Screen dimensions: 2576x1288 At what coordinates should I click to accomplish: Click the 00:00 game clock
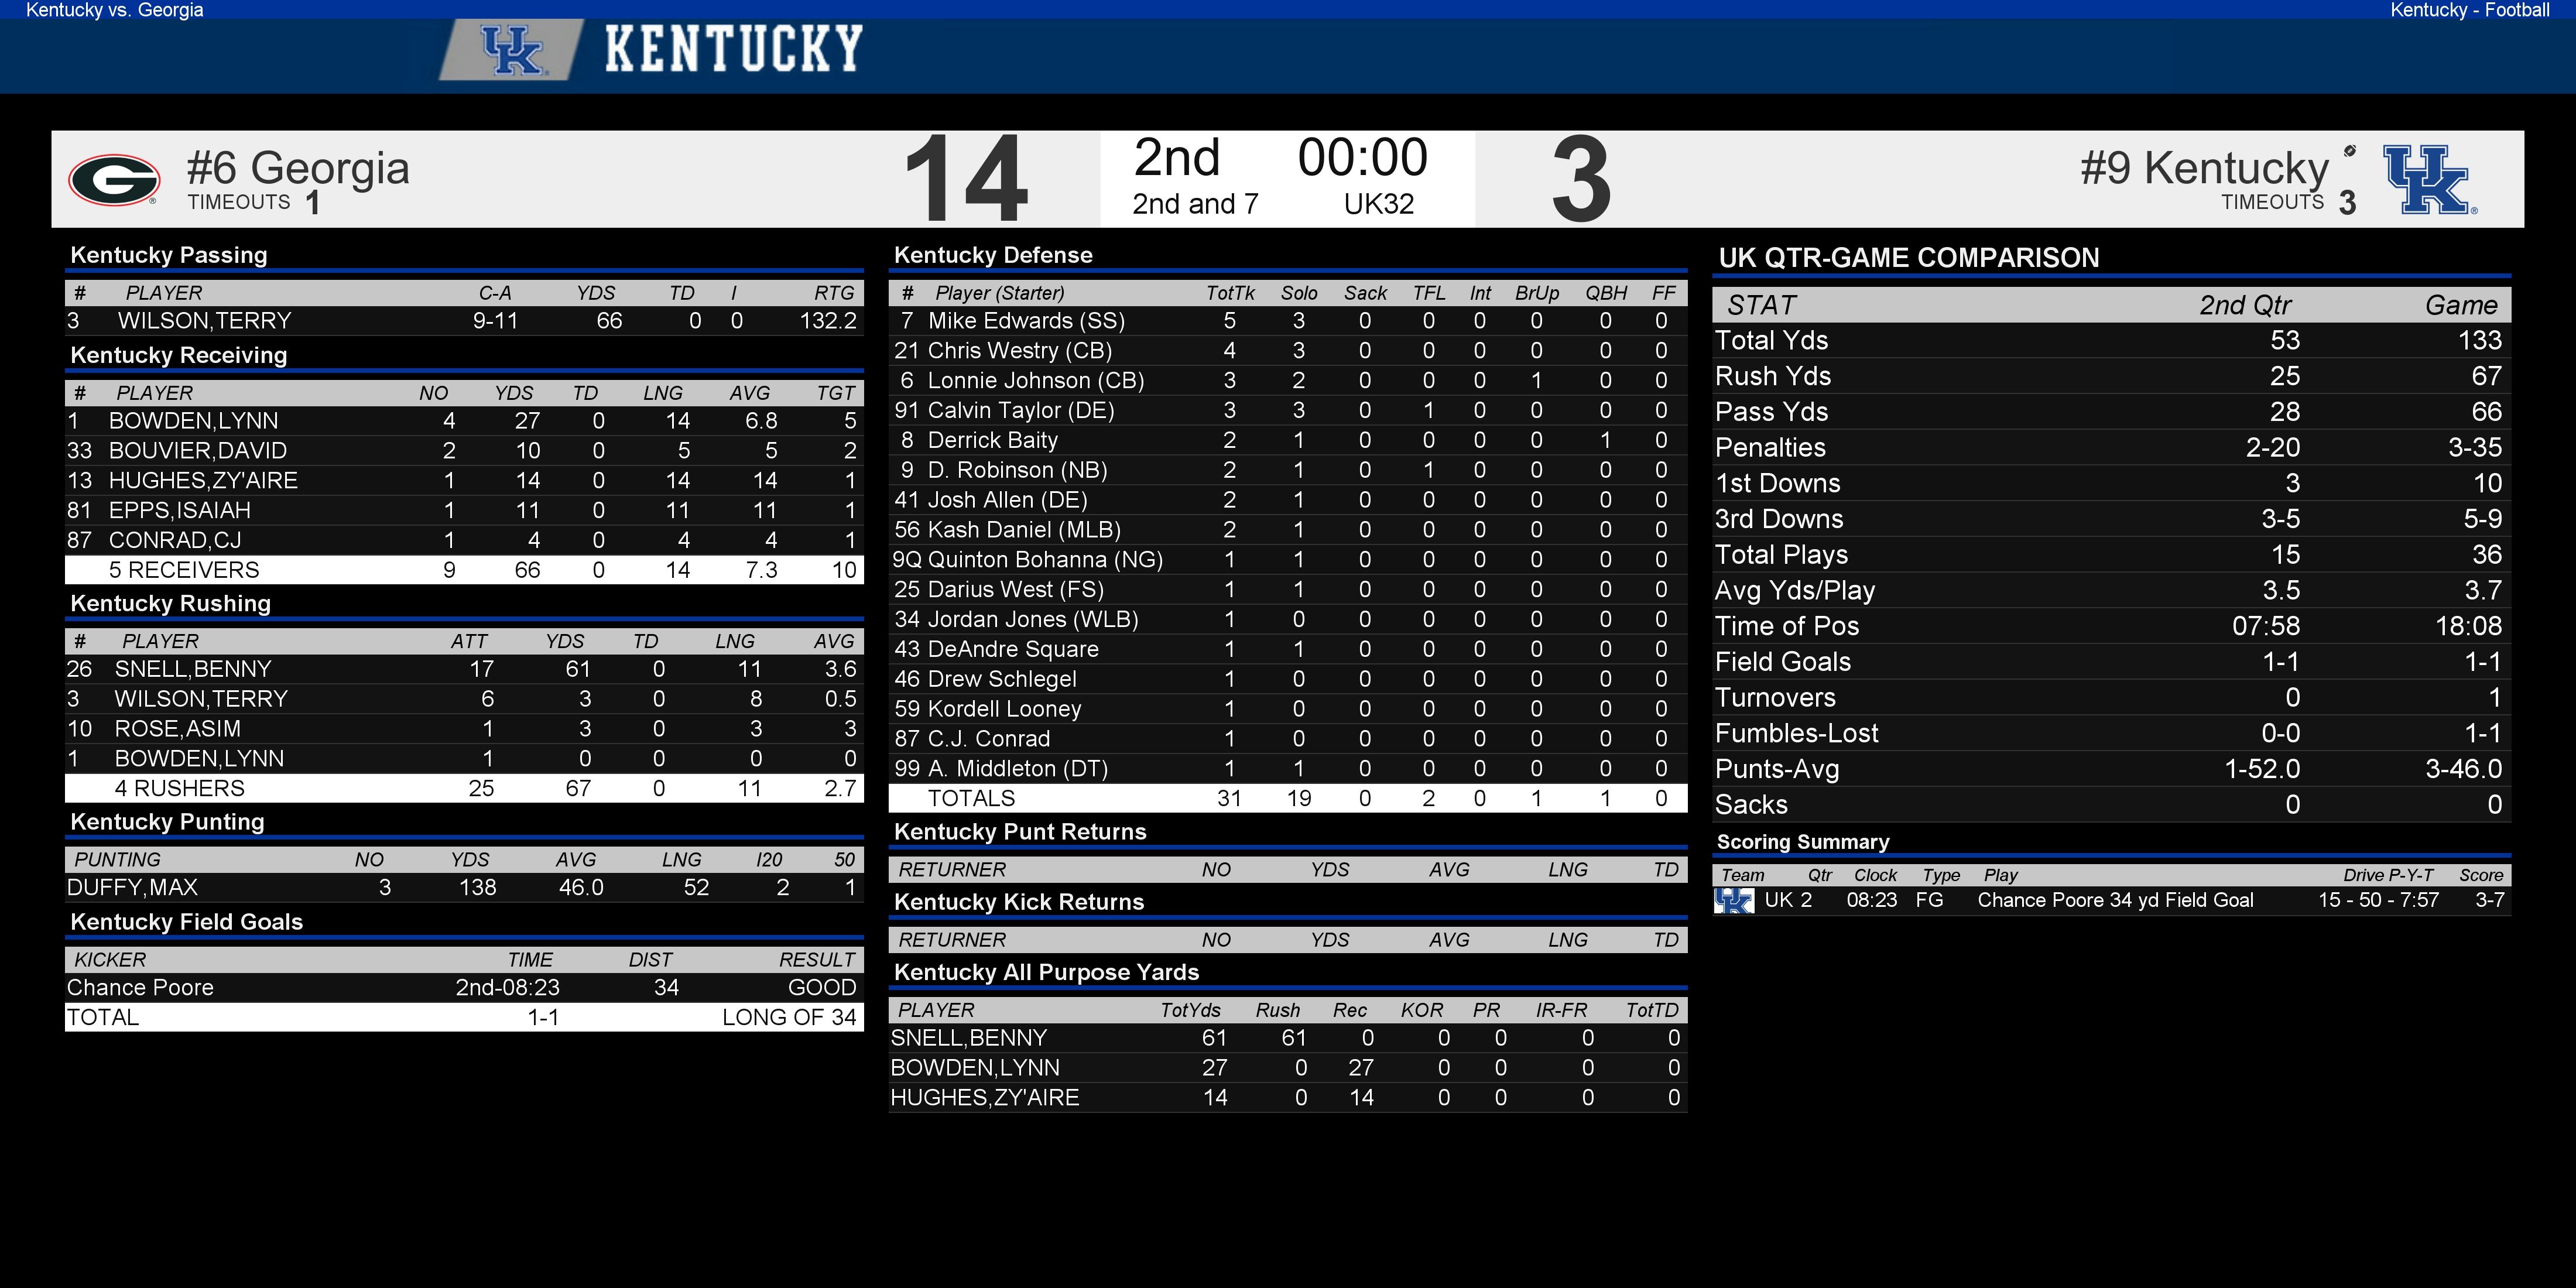point(1362,158)
